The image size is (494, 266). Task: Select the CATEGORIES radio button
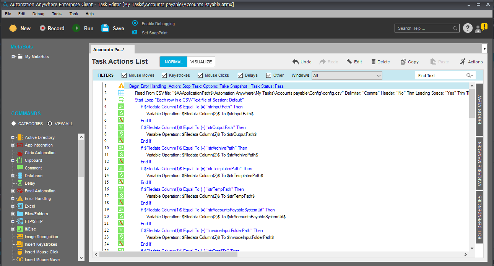pyautogui.click(x=14, y=124)
